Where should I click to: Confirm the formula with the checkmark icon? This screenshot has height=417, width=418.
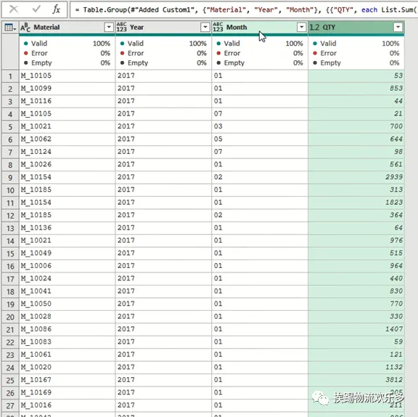[x=36, y=9]
